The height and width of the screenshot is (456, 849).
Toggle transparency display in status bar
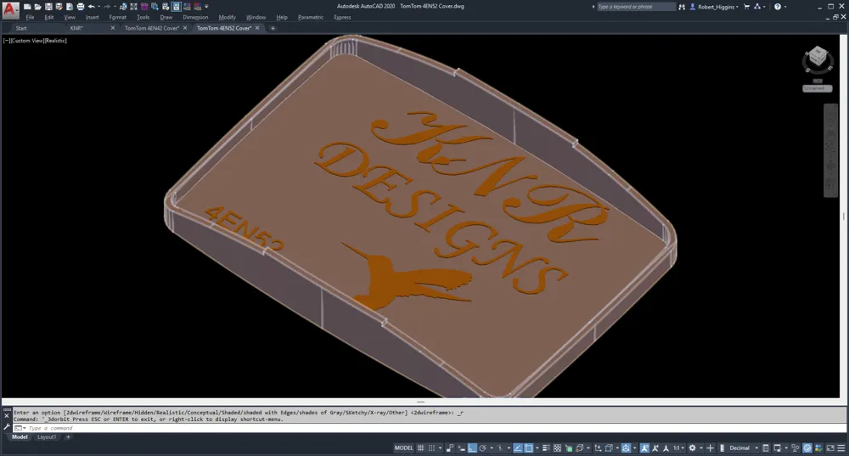click(x=557, y=448)
